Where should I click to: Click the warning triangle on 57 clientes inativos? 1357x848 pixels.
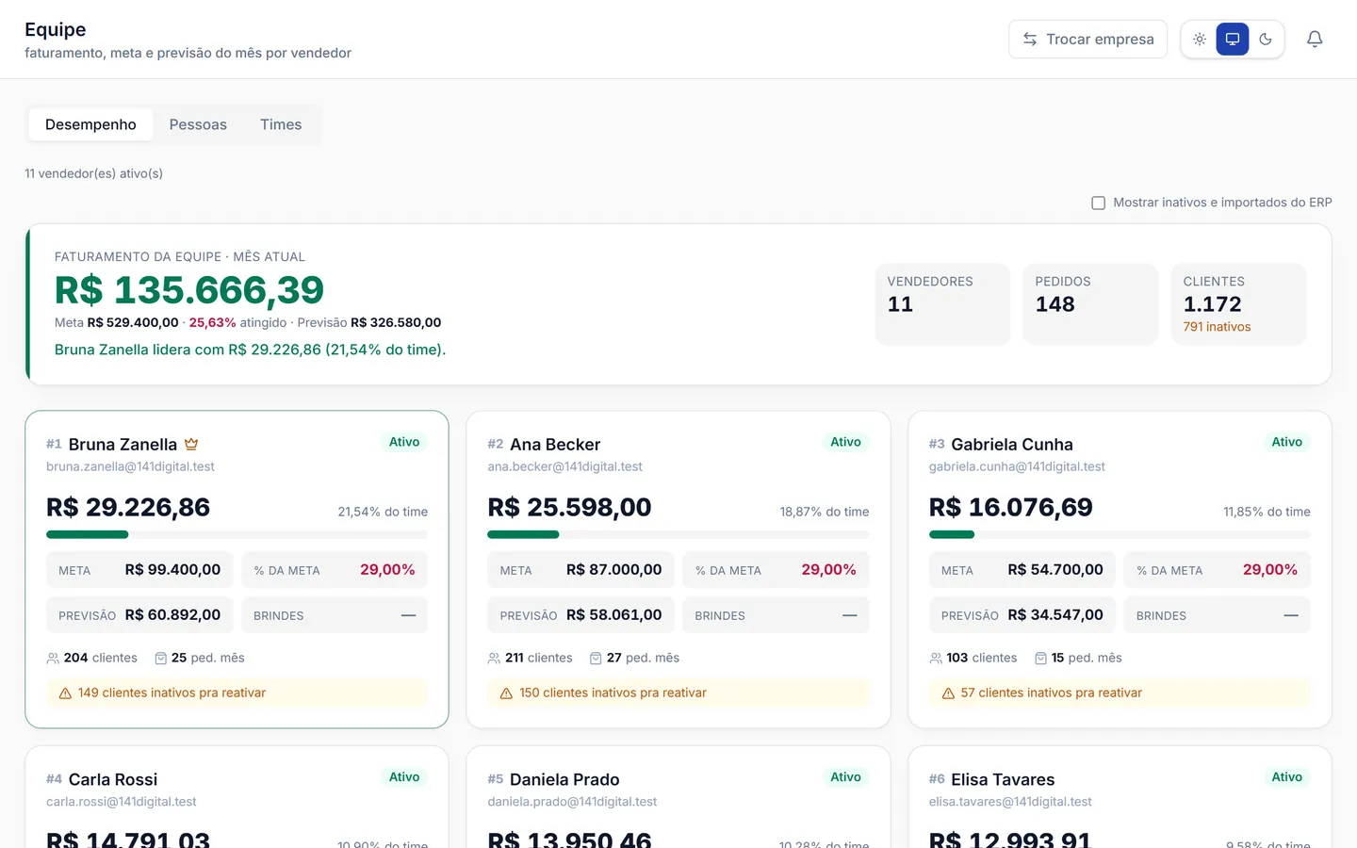click(948, 693)
